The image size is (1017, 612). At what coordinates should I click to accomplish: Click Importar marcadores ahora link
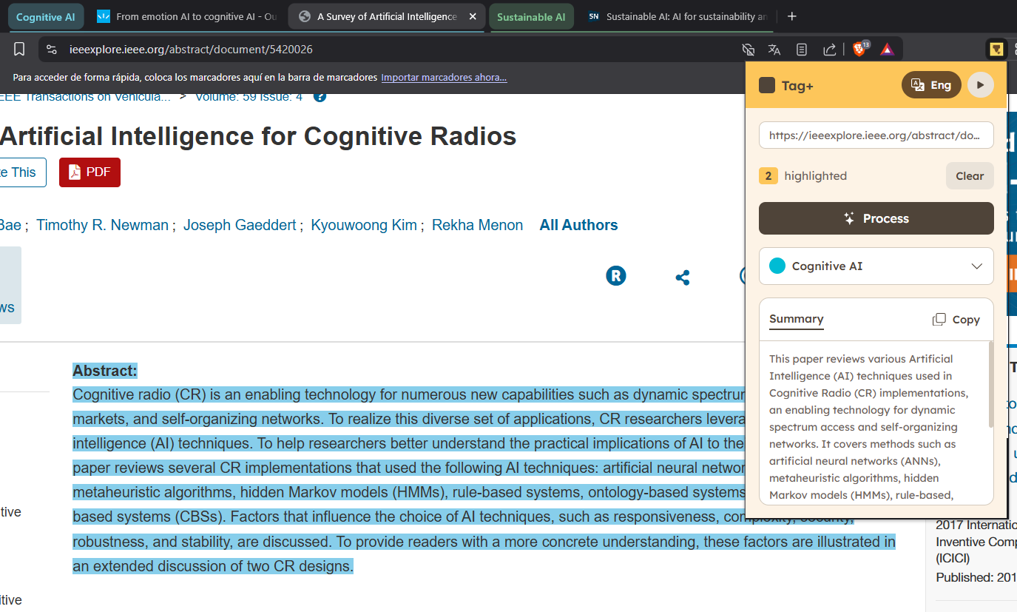pyautogui.click(x=444, y=78)
